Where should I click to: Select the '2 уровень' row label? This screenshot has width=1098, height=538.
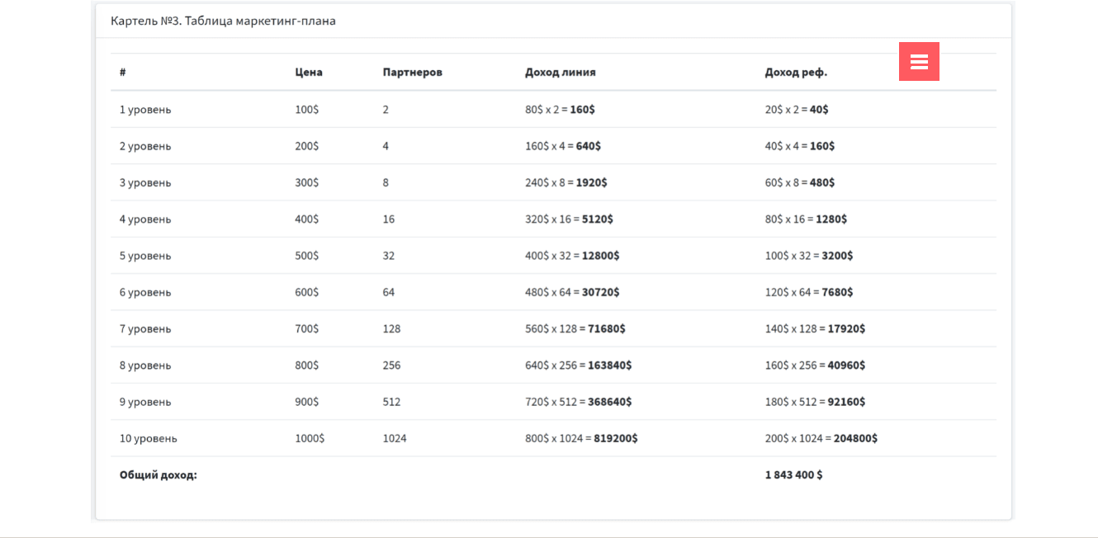coord(145,146)
